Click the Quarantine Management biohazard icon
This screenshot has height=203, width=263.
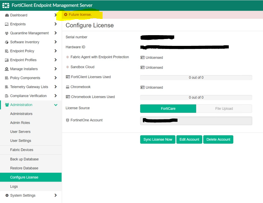(x=7, y=33)
